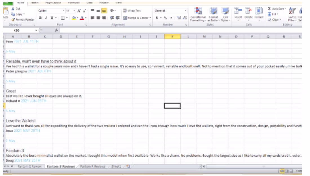Decrease the cell indent
The image size is (310, 176).
[112, 18]
